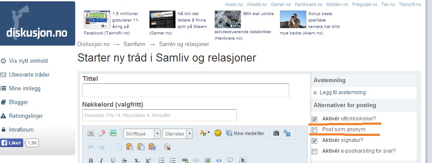Click the Facebook Liker button
432x163 pixels.
pyautogui.click(x=12, y=143)
